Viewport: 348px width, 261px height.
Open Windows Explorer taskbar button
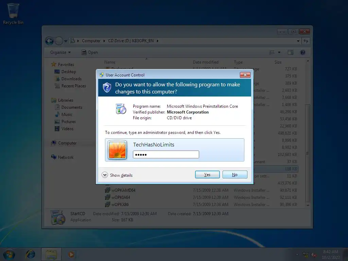(51, 254)
